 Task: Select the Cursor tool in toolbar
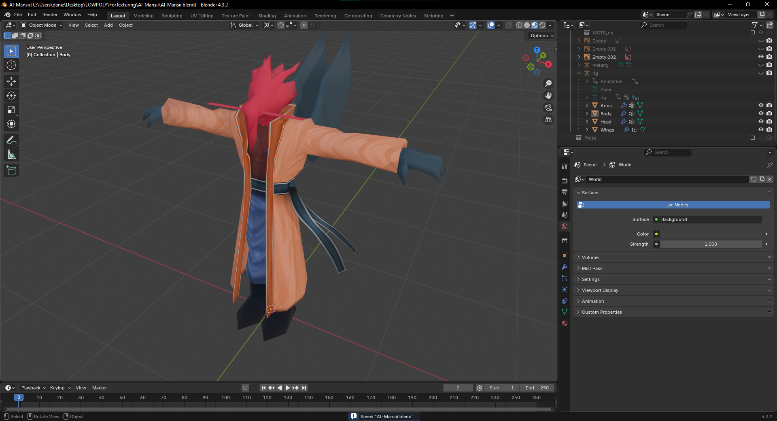pos(11,65)
